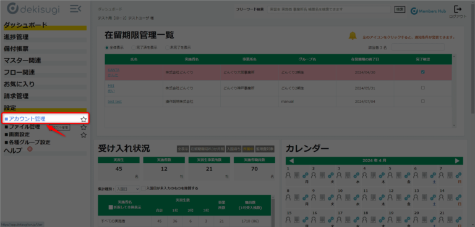Click the フリーワード検索 input field
475x227 pixels.
(329, 9)
